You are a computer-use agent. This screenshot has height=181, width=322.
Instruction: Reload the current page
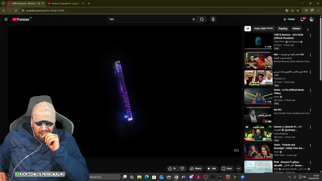point(16,11)
